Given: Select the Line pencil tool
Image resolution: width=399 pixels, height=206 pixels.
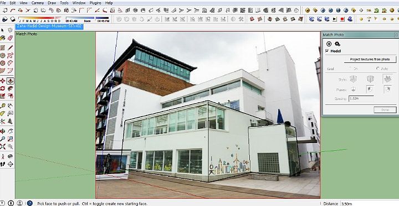Looking at the screenshot, I should (10, 47).
